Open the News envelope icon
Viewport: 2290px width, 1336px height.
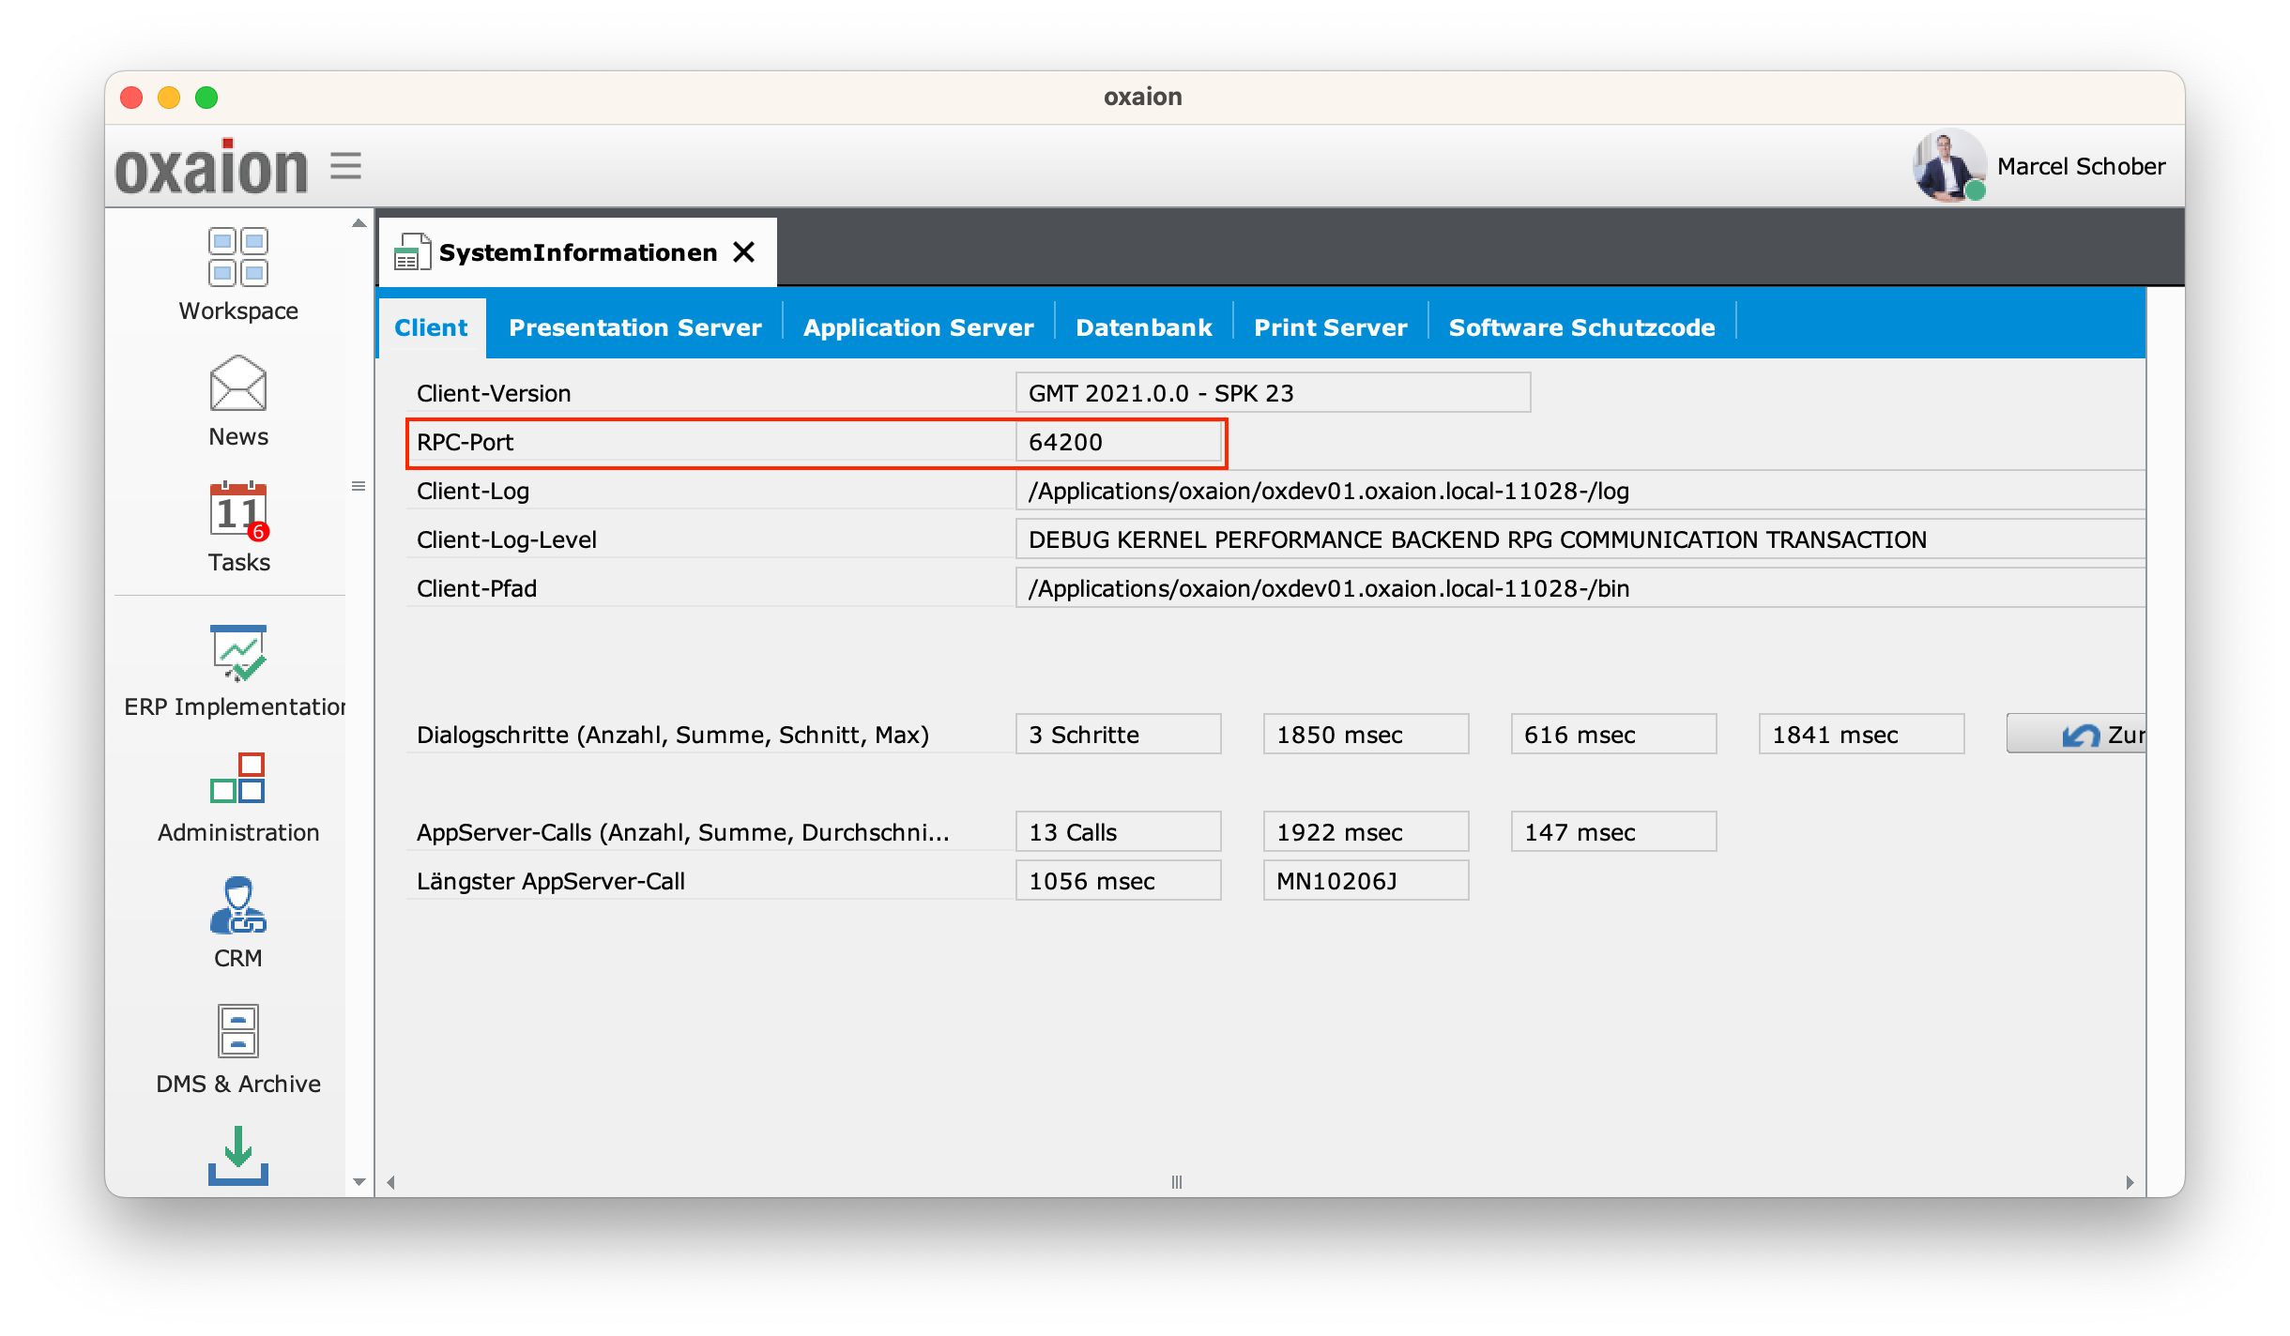[x=238, y=383]
